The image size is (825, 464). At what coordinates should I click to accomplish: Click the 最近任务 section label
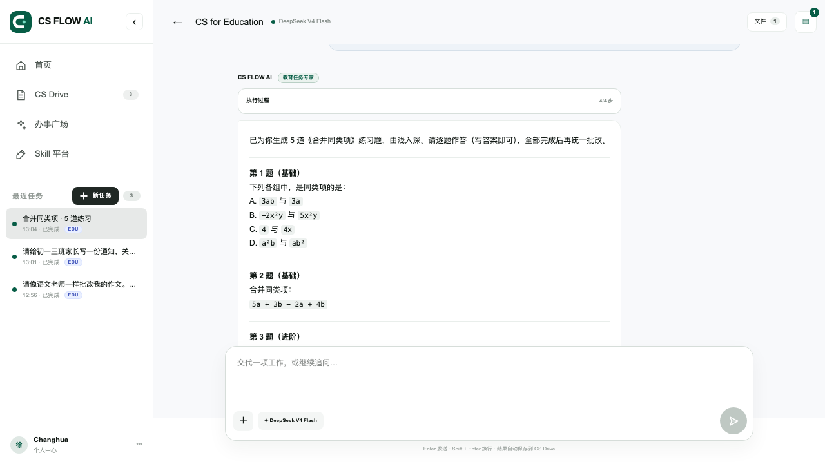pos(28,196)
